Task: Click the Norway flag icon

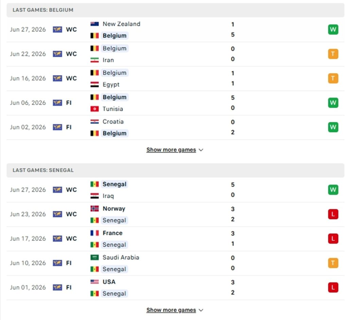Action: 94,208
